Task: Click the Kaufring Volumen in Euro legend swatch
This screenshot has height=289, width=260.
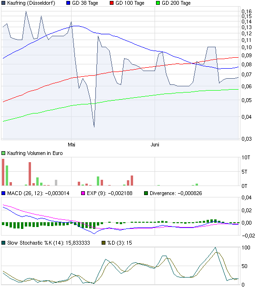Action: tap(3, 153)
